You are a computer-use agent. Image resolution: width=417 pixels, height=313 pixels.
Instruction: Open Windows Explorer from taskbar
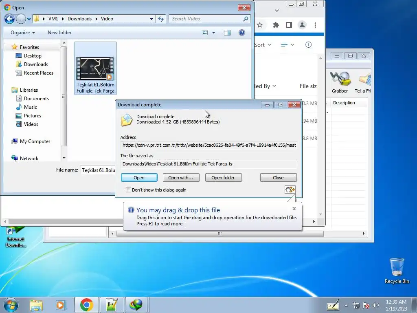(36, 305)
